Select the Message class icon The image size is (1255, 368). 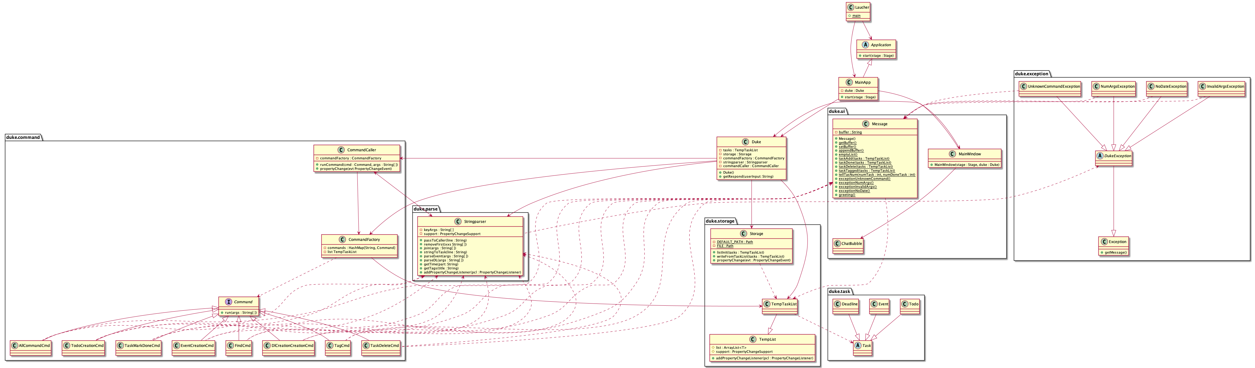(866, 124)
